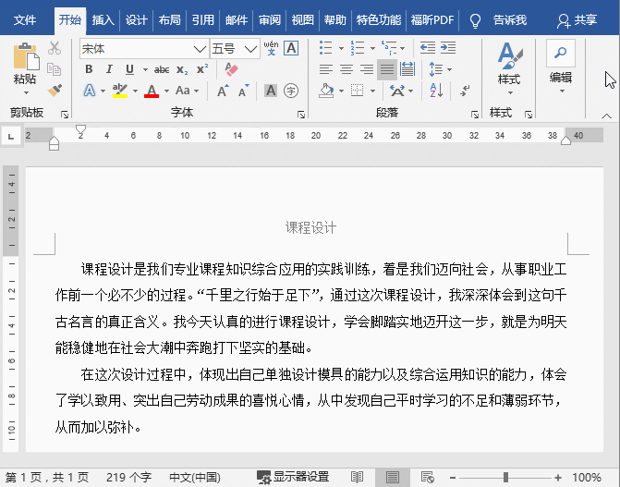This screenshot has height=487, width=620.
Task: Click the lightbulb Tell Me icon
Action: point(475,20)
